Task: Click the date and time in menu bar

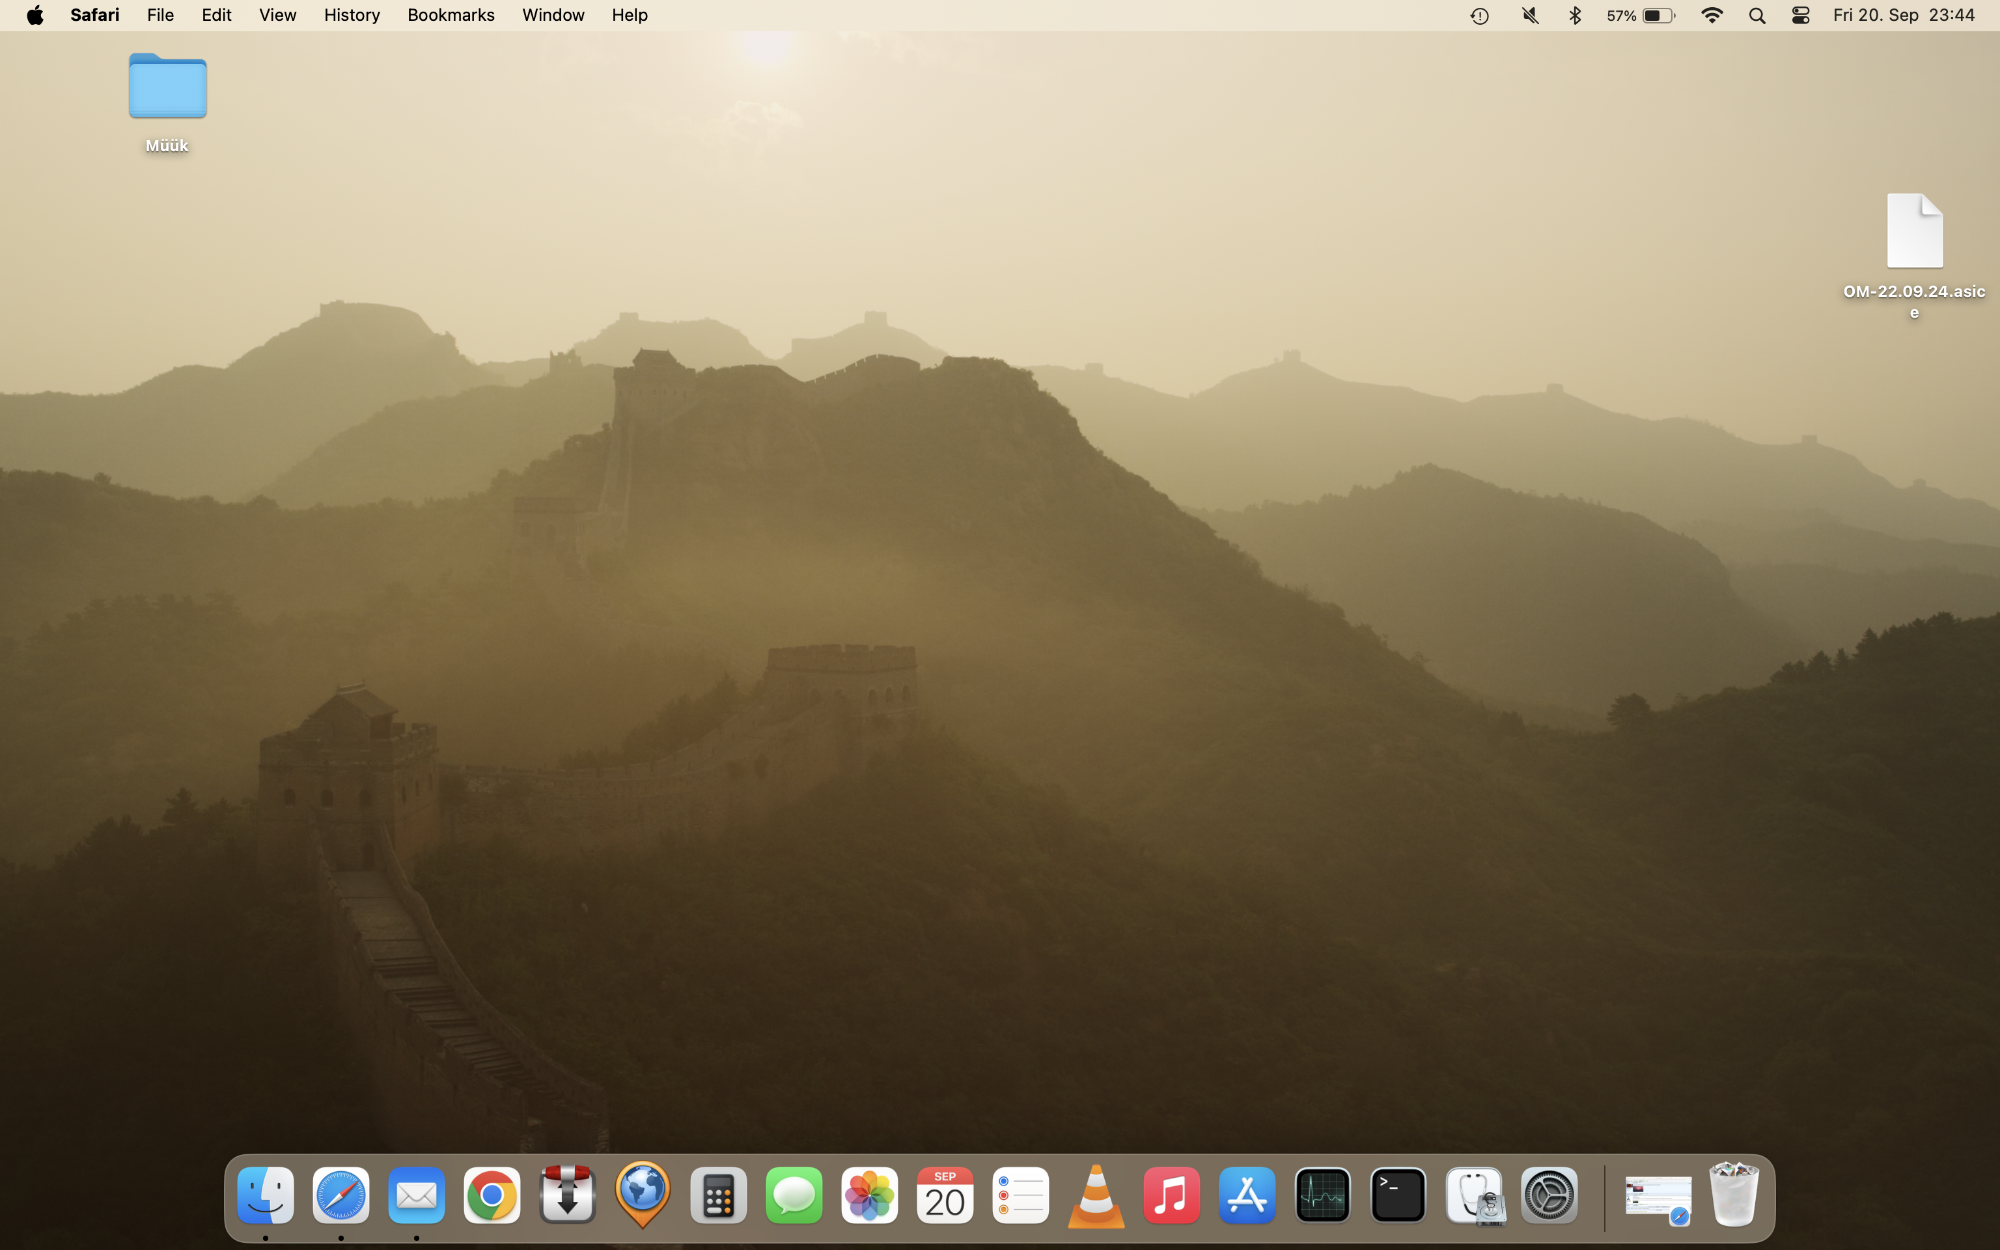Action: coord(1904,15)
